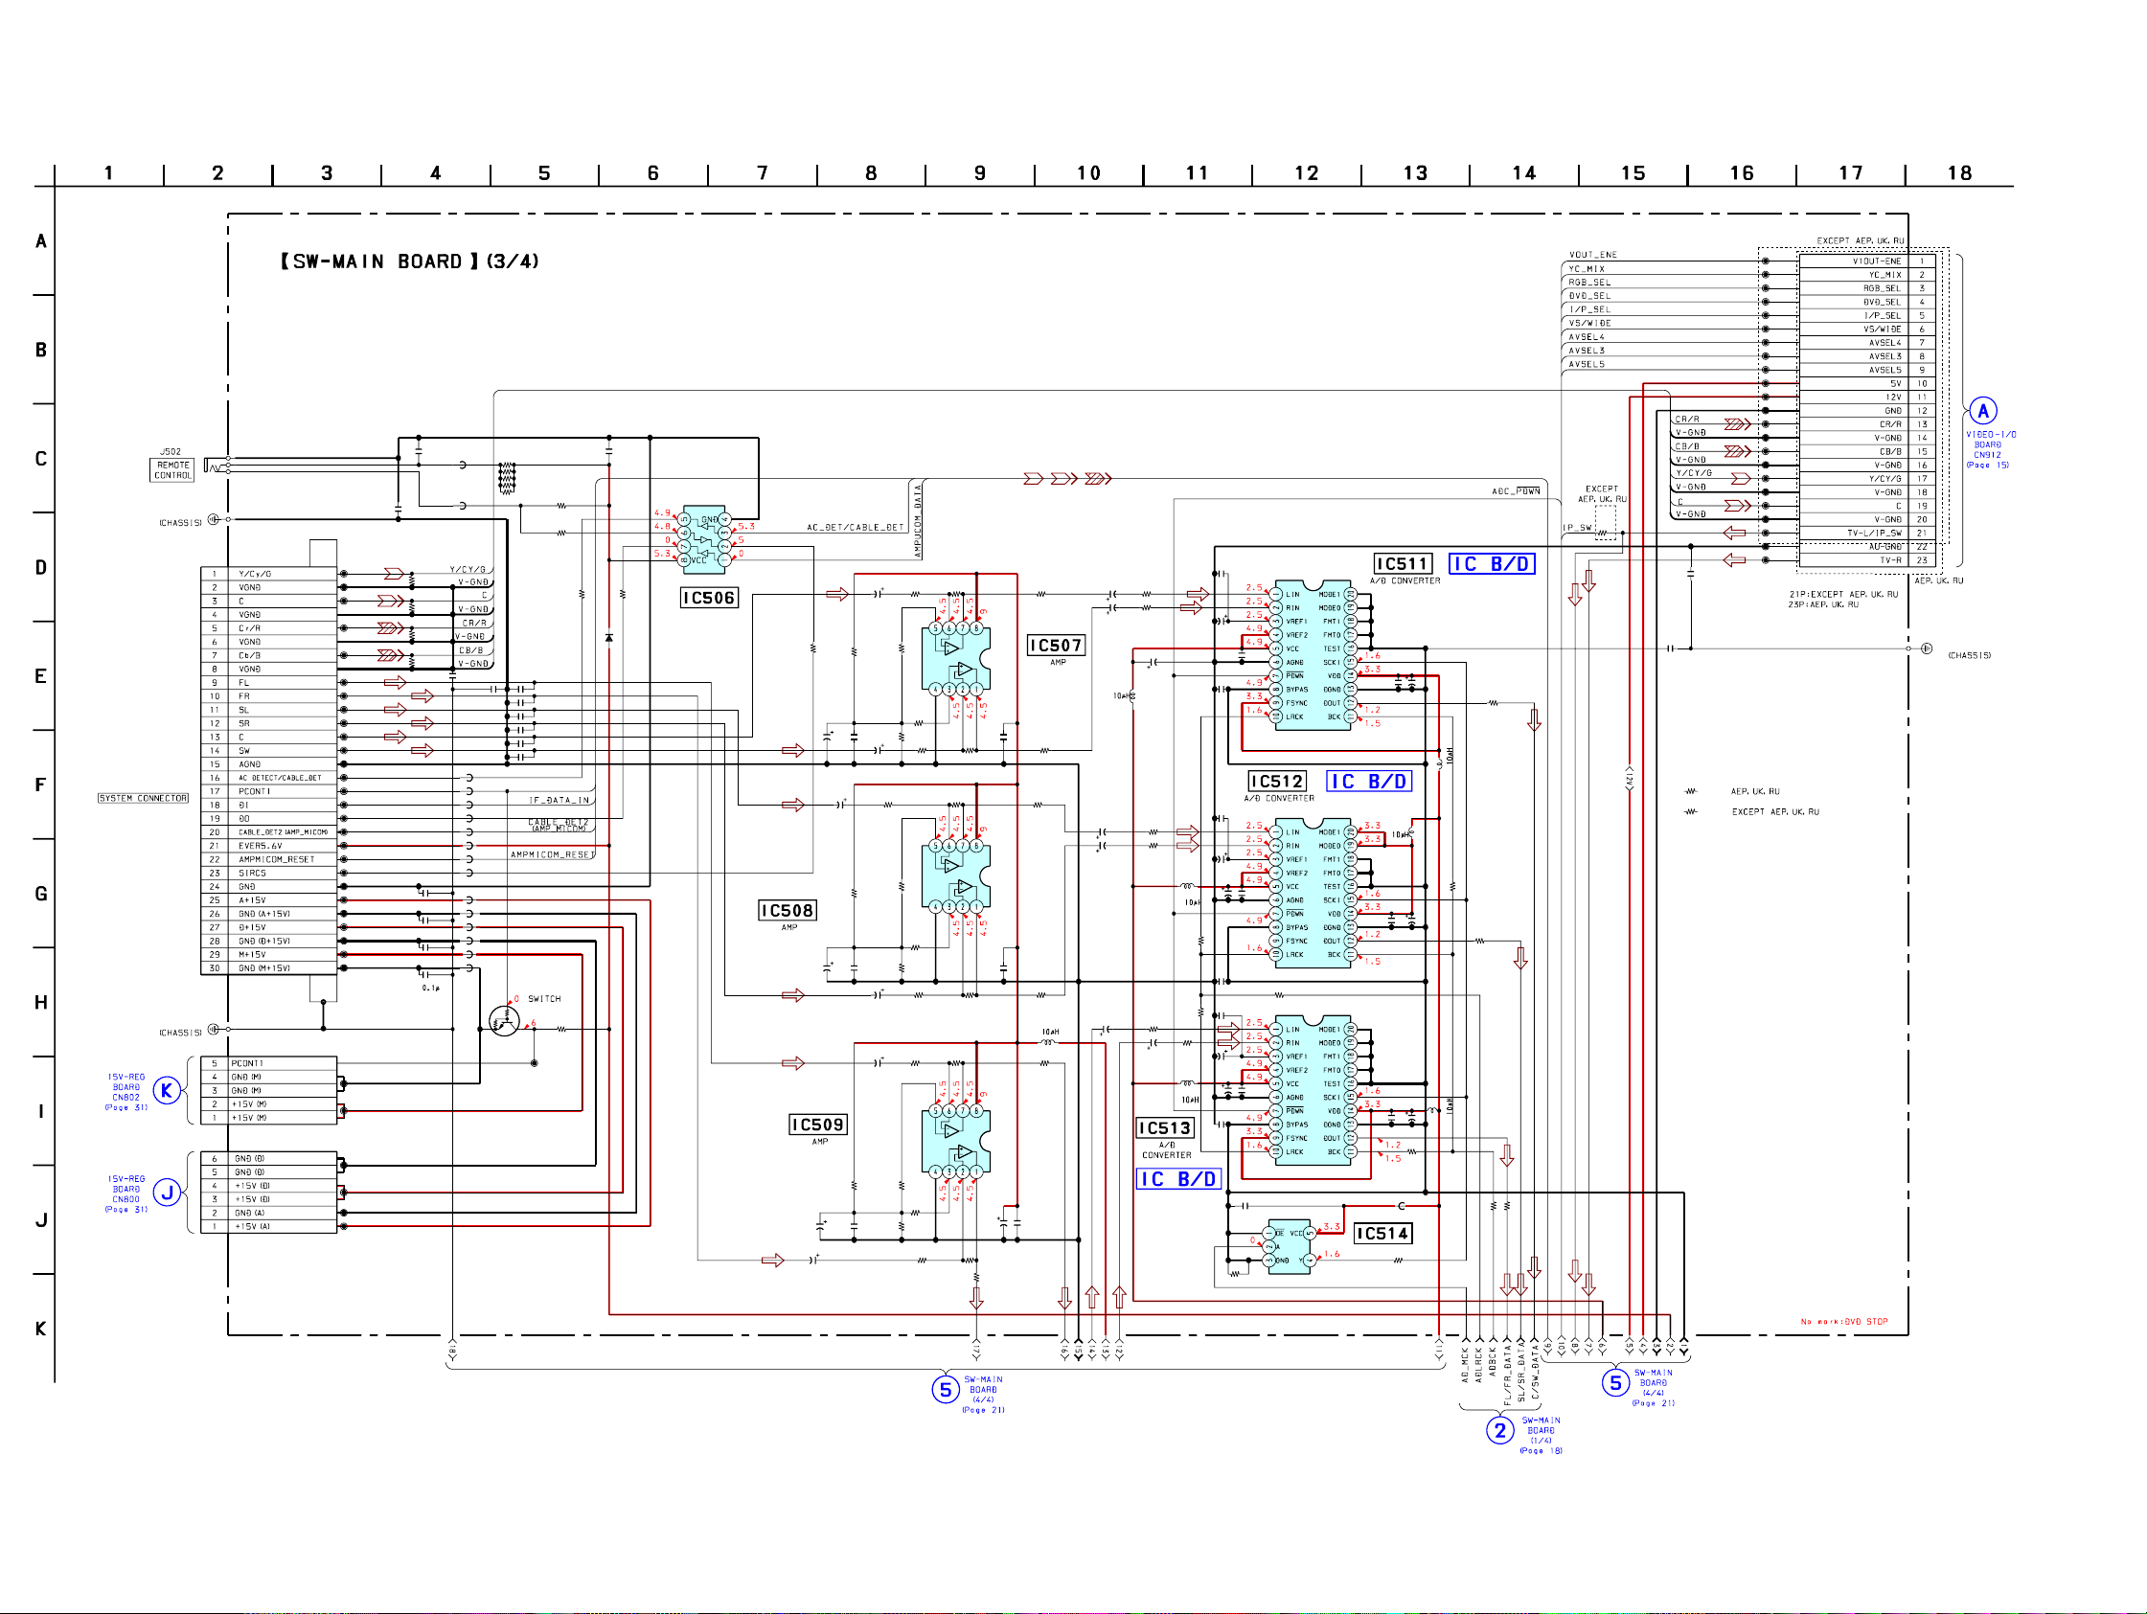Open the 15V-REG BOARD CN800 page reference
Image resolution: width=2147 pixels, height=1614 pixels.
pyautogui.click(x=126, y=1193)
